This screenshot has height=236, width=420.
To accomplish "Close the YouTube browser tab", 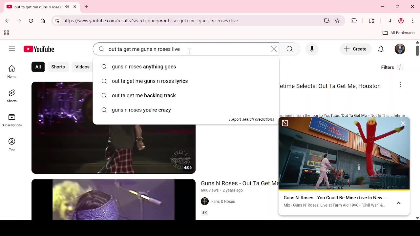I will point(75,7).
